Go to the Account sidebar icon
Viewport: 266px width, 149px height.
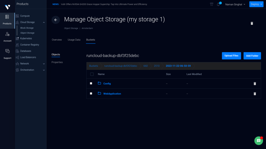8,34
